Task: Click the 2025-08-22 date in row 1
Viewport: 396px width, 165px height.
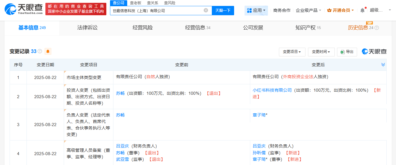Action: click(45, 78)
